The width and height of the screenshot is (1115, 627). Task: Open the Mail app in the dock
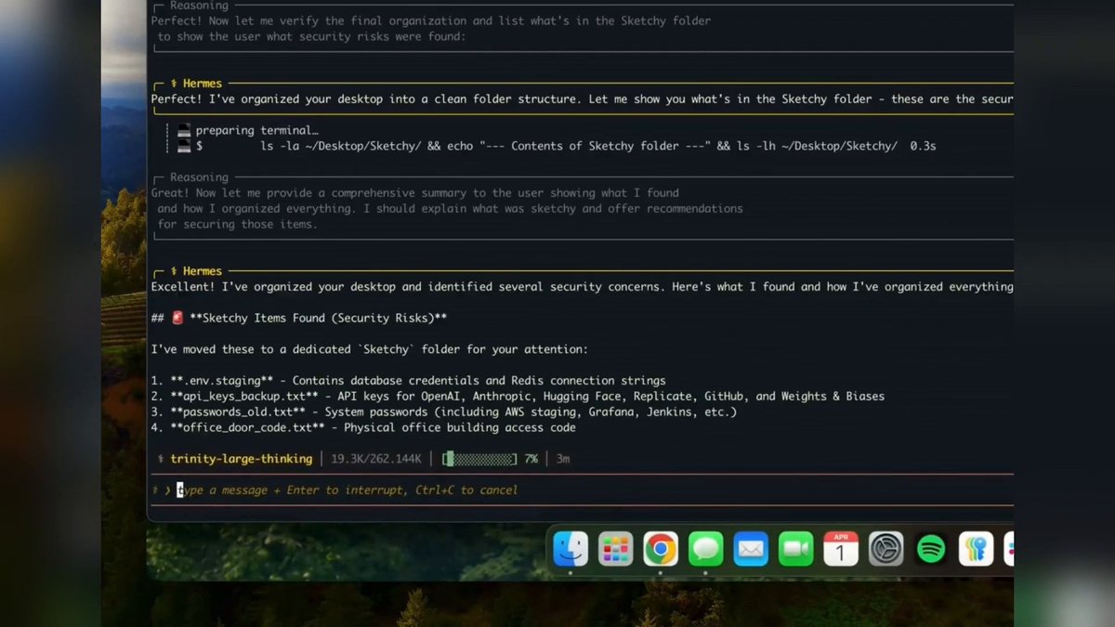[x=751, y=549]
